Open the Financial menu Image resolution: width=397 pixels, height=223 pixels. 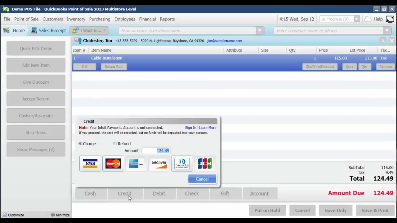pyautogui.click(x=147, y=19)
